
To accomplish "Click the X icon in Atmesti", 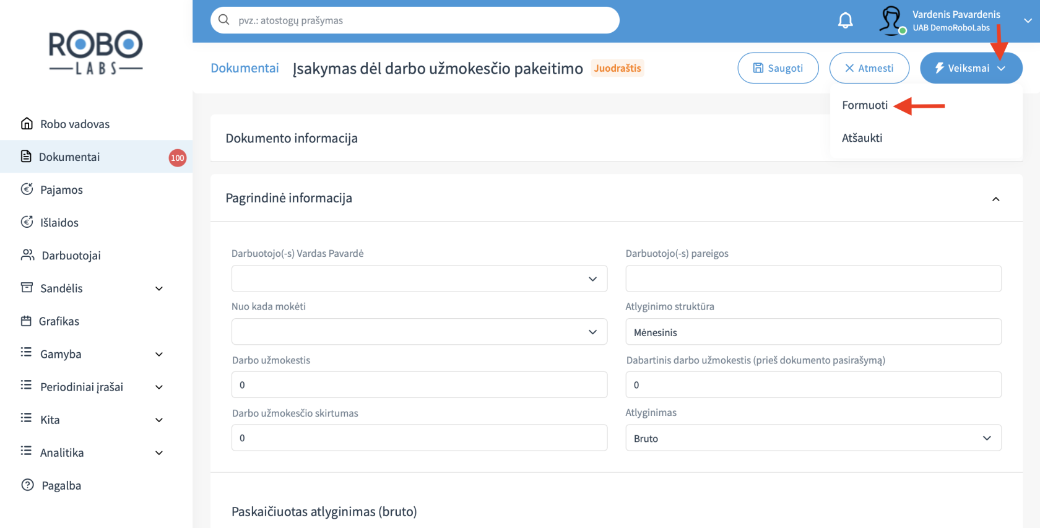I will tap(849, 68).
